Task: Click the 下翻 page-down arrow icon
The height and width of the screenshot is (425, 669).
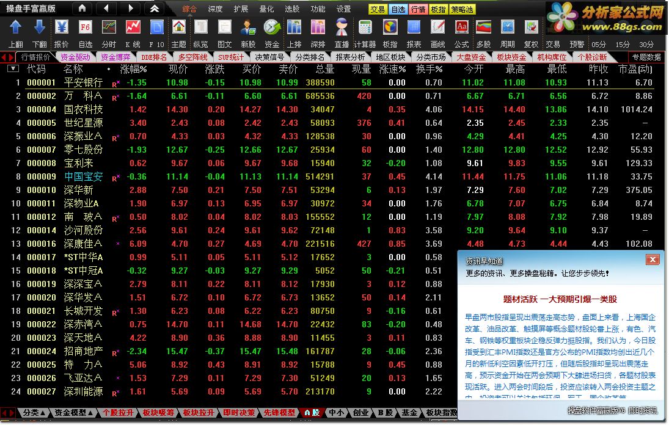Action: click(x=40, y=27)
